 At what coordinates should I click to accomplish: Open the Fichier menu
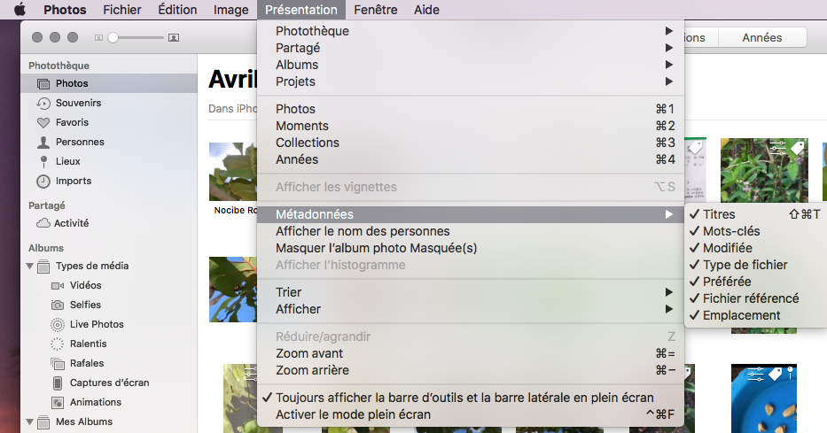[121, 10]
